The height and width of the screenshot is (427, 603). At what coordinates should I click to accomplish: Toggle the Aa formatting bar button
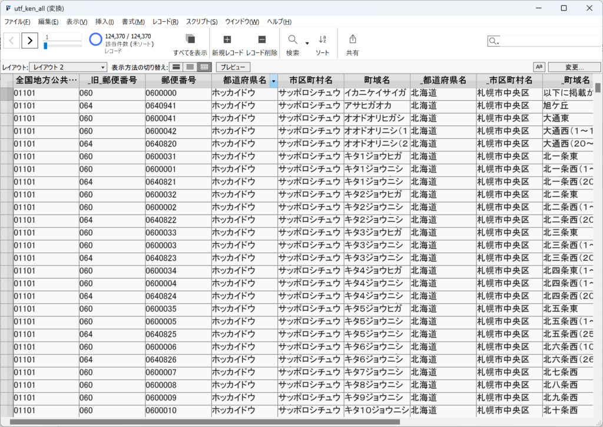[539, 67]
